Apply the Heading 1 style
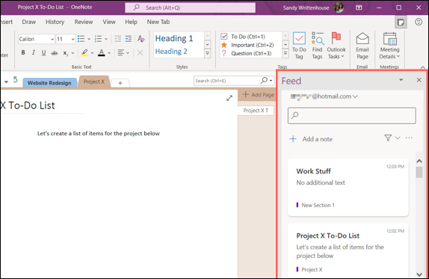Image resolution: width=429 pixels, height=279 pixels. [174, 38]
